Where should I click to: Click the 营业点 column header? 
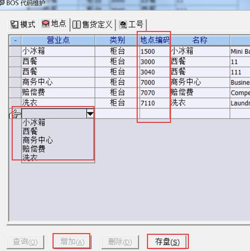tap(58, 40)
